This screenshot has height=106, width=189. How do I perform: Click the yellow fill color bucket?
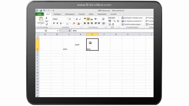[74, 23]
